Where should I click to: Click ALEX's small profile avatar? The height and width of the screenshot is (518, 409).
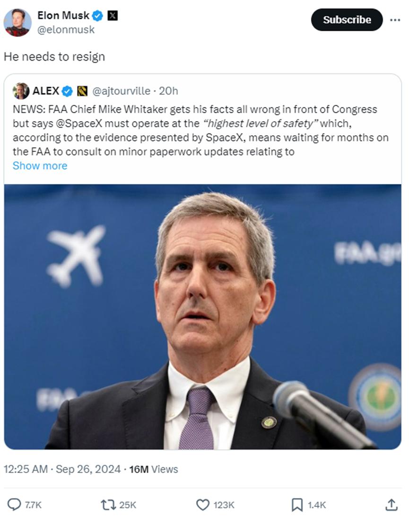[21, 90]
